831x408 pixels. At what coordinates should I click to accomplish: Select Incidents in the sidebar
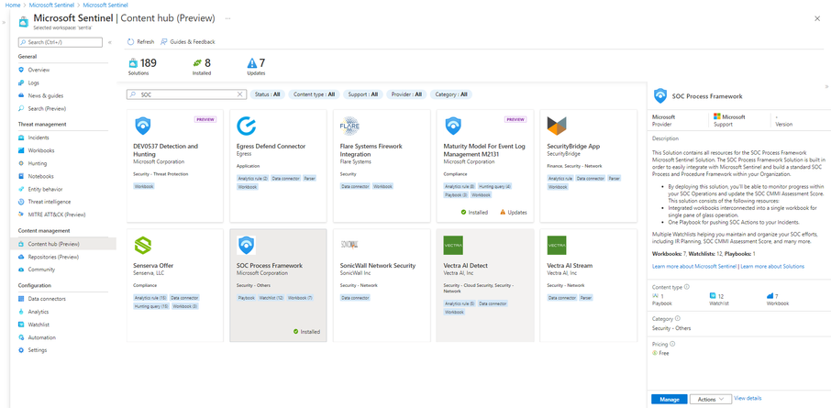(39, 138)
